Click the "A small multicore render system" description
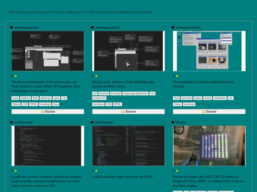 123,177
